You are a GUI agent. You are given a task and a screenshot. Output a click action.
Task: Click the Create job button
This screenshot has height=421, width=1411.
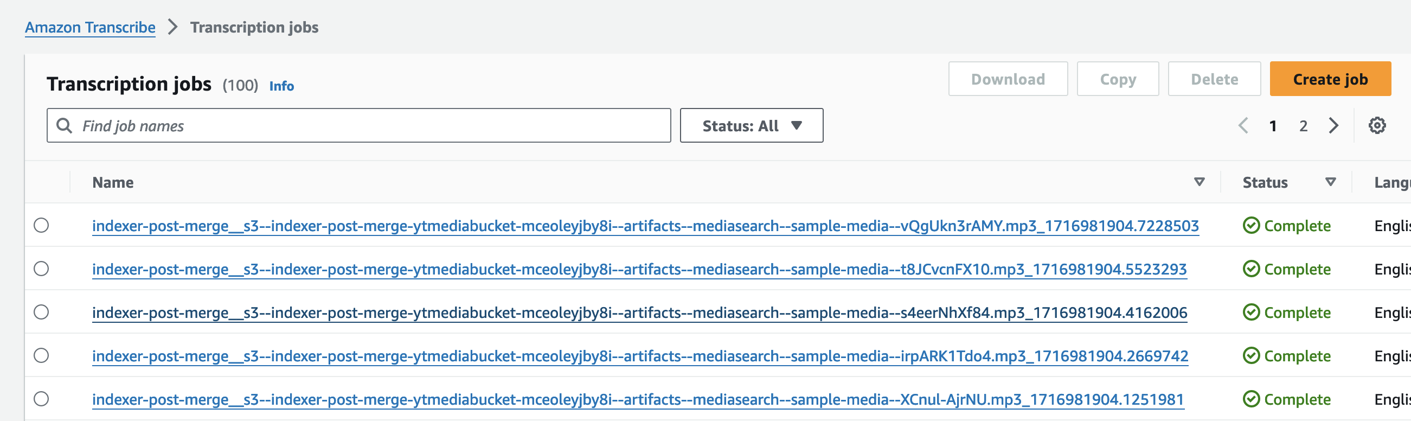(1330, 79)
